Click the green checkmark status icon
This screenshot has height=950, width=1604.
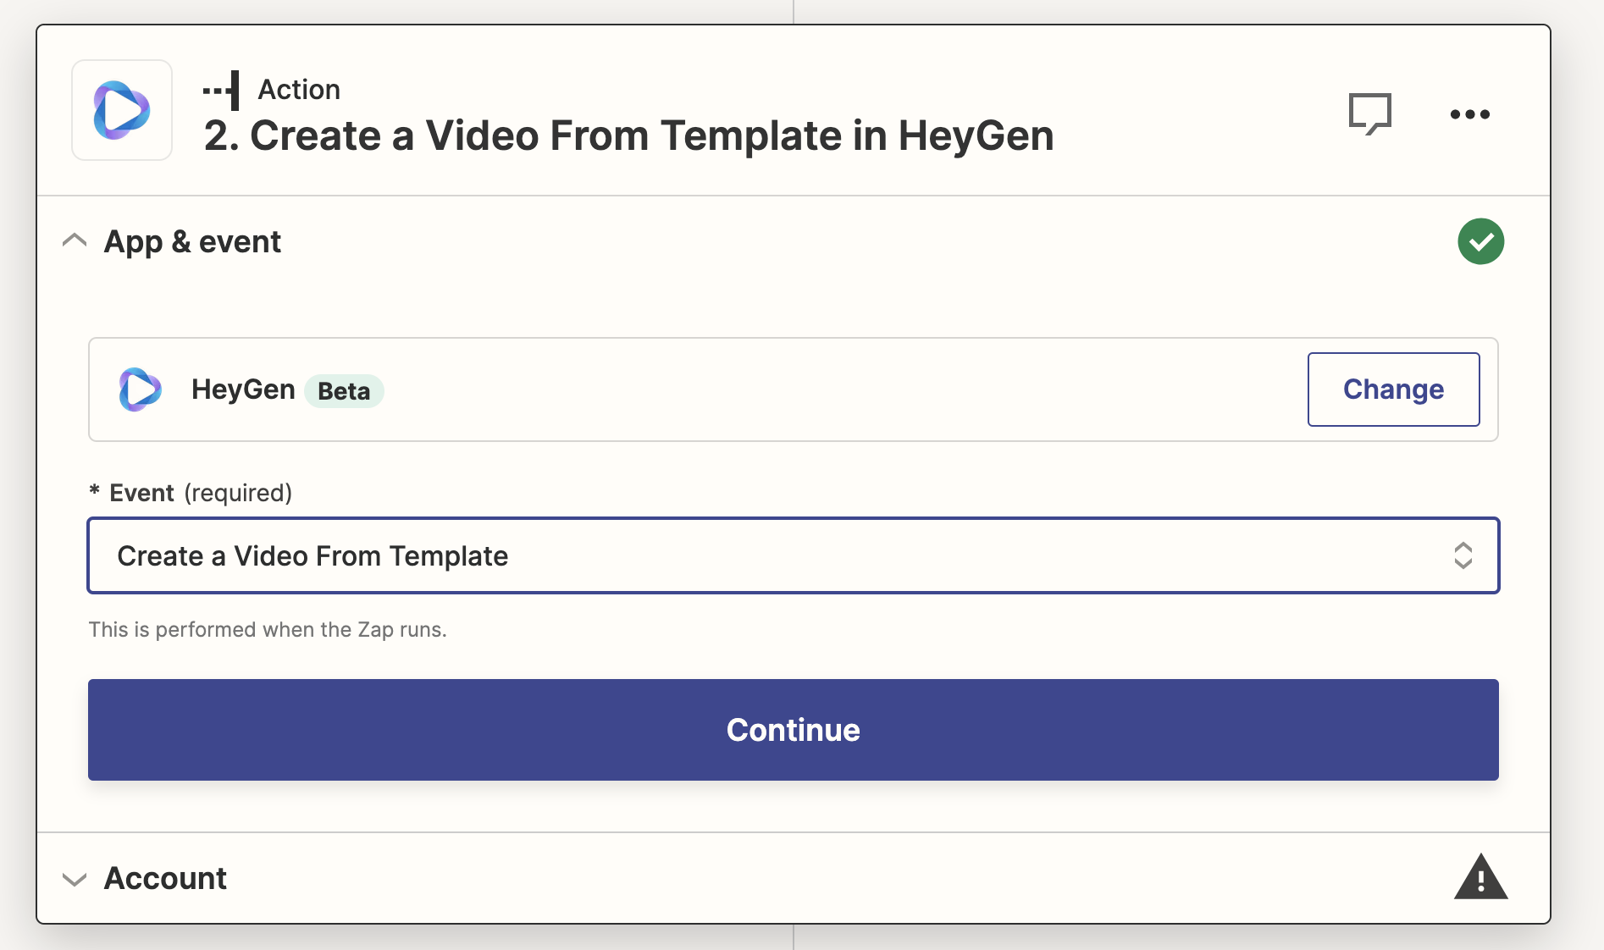1480,241
